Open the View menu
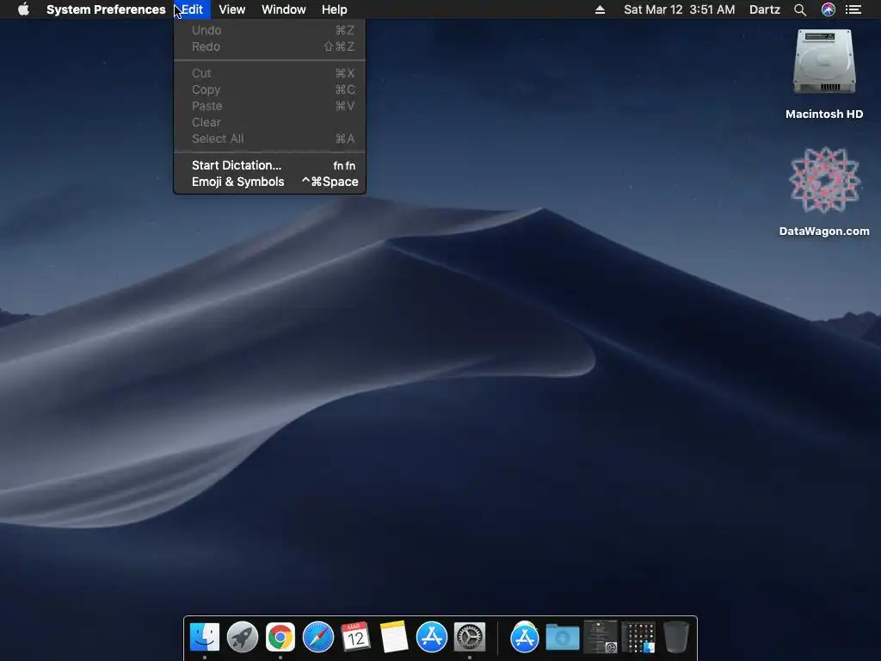Image resolution: width=881 pixels, height=661 pixels. coord(232,9)
